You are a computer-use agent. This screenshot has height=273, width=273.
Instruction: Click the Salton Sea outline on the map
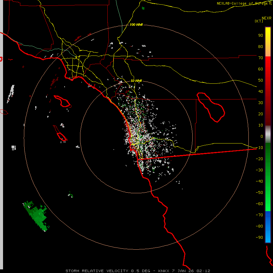click(x=211, y=107)
